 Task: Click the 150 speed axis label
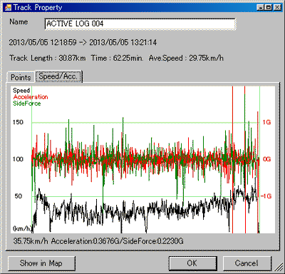[18, 122]
